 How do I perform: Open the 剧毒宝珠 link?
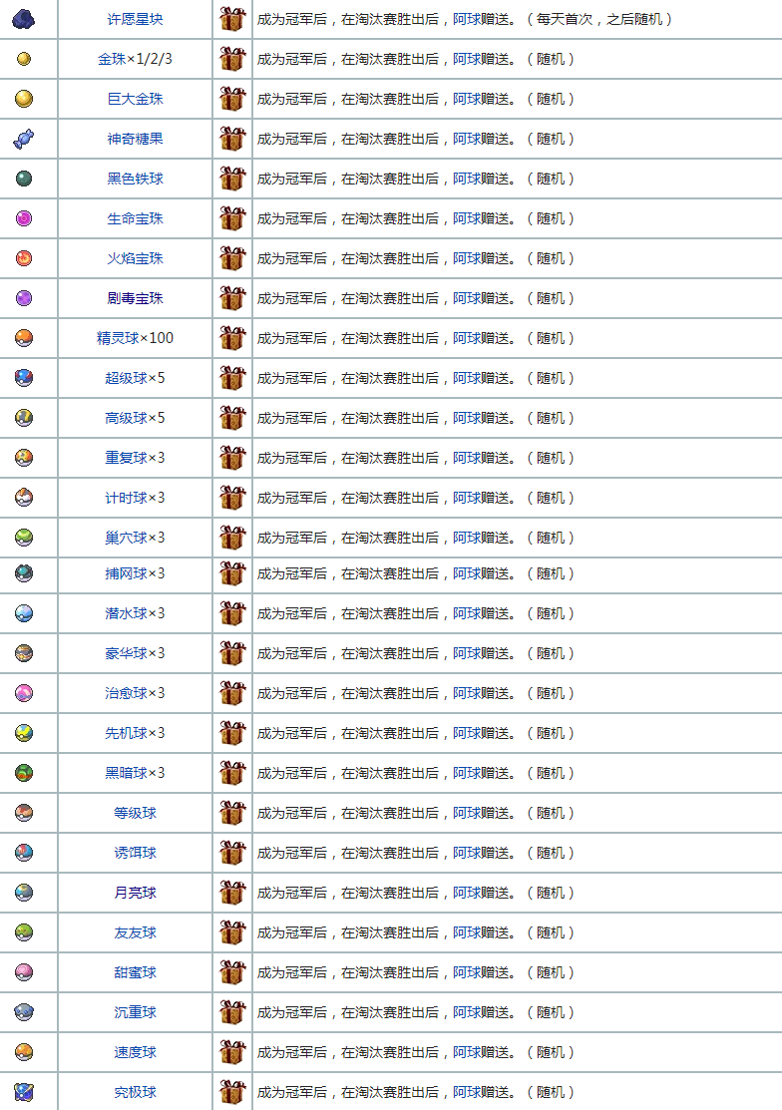click(136, 298)
